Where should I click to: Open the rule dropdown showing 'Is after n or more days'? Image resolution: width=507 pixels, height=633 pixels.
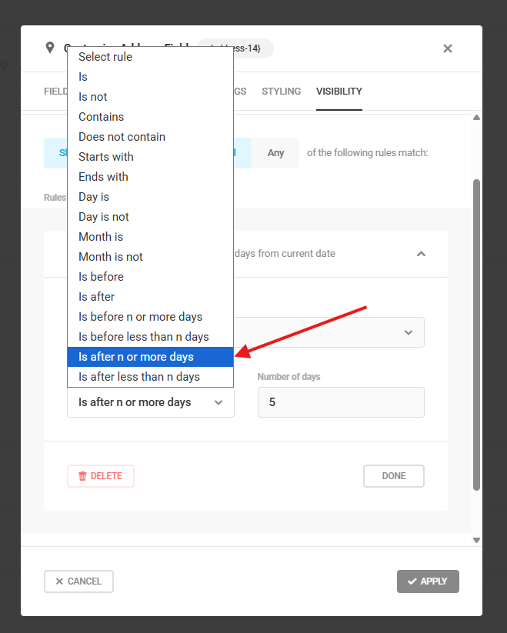click(x=151, y=402)
